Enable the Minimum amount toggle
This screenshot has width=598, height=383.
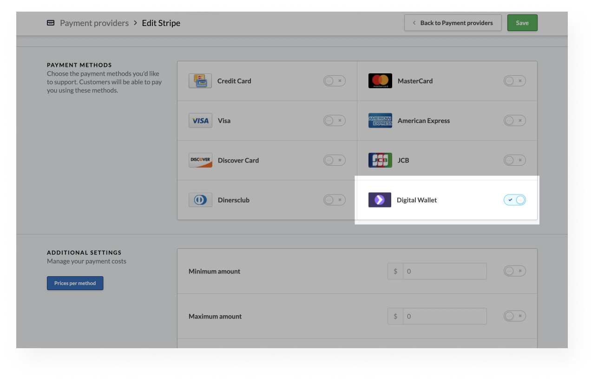(x=514, y=271)
